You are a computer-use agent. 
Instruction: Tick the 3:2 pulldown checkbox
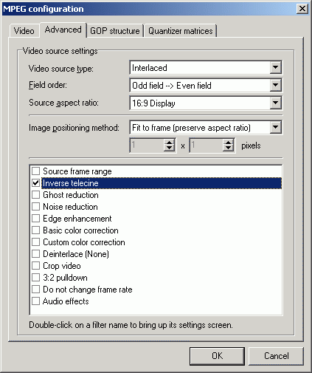click(x=36, y=278)
